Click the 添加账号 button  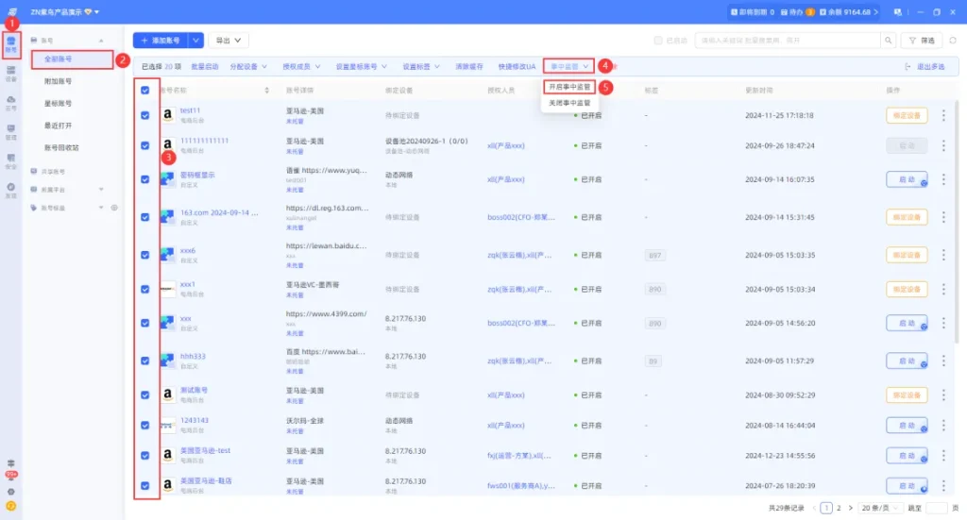(160, 41)
